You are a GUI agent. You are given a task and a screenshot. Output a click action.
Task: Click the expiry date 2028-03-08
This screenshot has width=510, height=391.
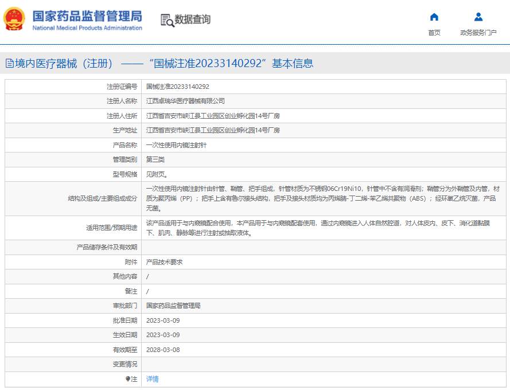[163, 350]
